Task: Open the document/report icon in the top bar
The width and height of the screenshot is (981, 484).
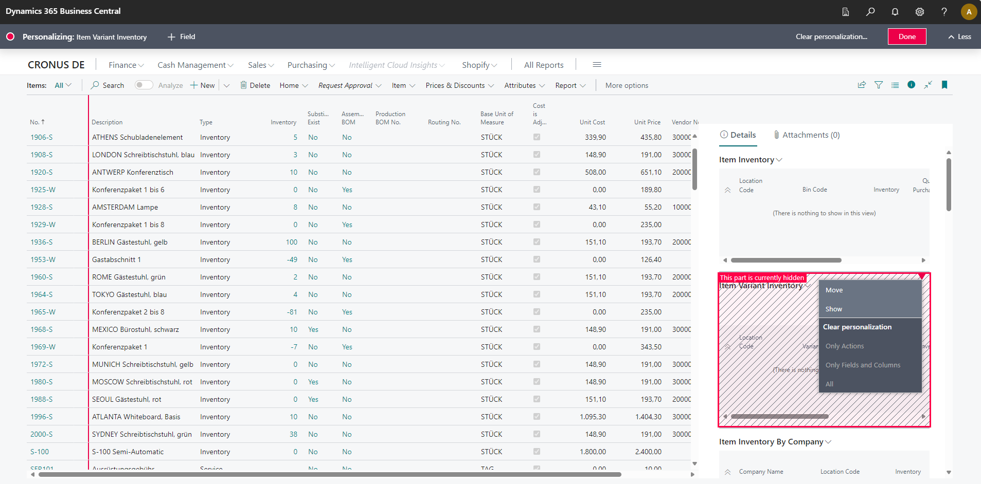Action: pyautogui.click(x=845, y=12)
